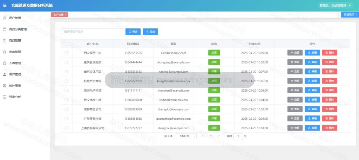Click the 查询 search button
This screenshot has height=160, width=359.
[x=133, y=32]
